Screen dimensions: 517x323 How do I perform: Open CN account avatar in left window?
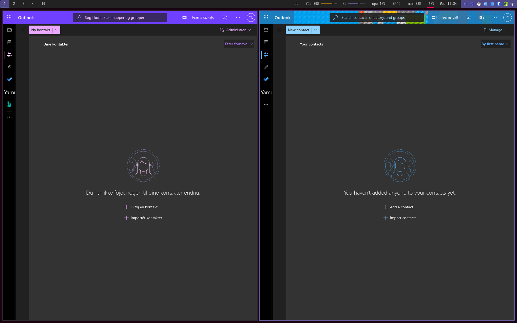[x=251, y=17]
